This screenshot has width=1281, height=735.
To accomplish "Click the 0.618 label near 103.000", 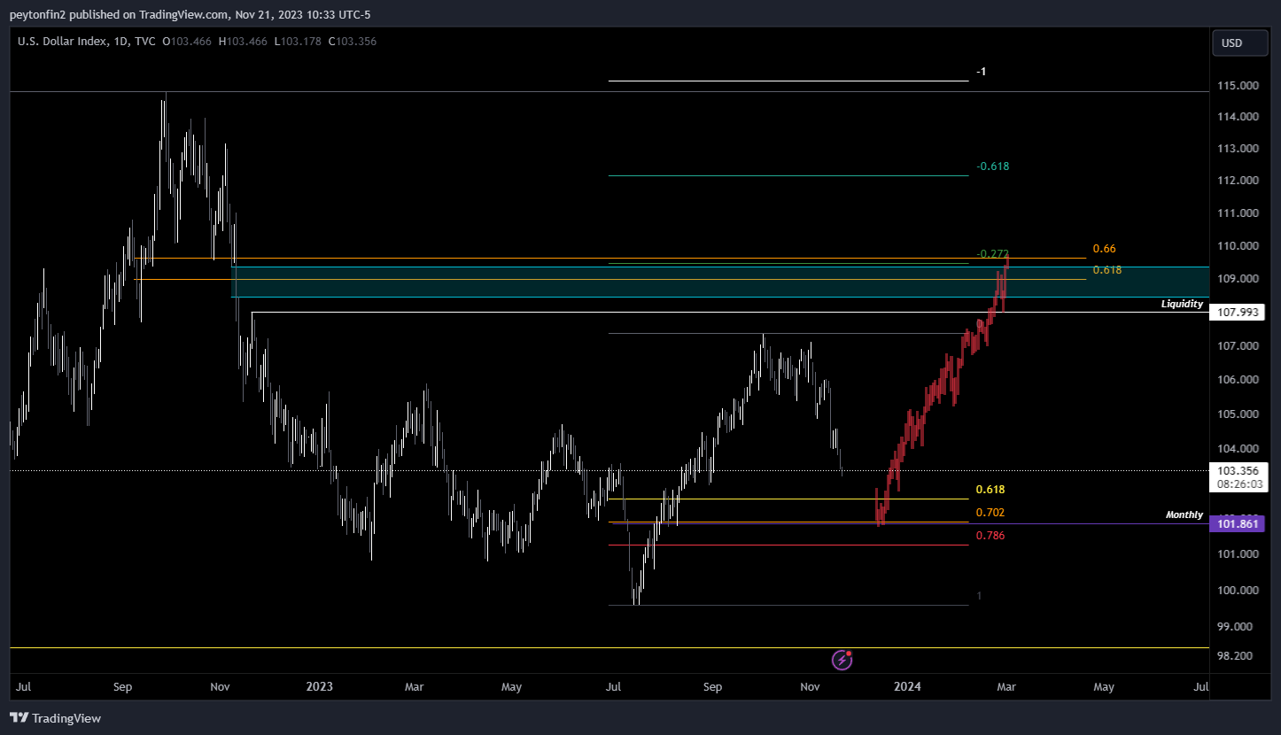I will click(990, 490).
